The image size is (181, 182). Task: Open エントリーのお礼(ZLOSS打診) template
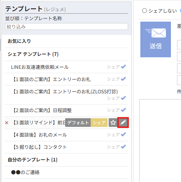click(67, 95)
